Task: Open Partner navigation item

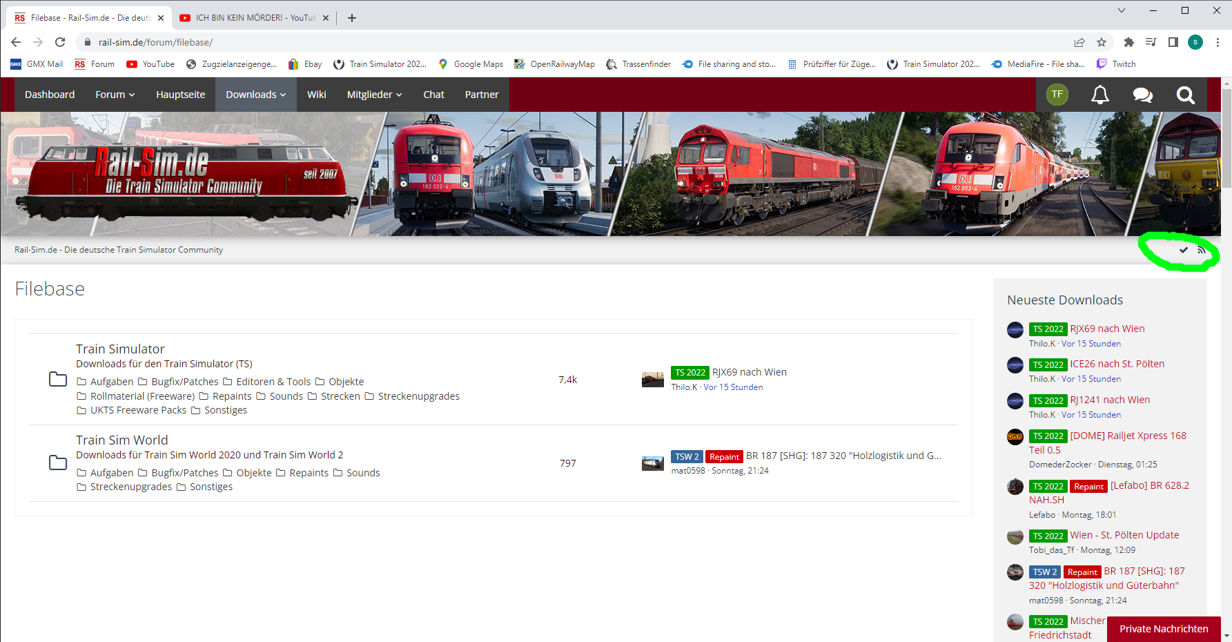Action: pos(482,95)
